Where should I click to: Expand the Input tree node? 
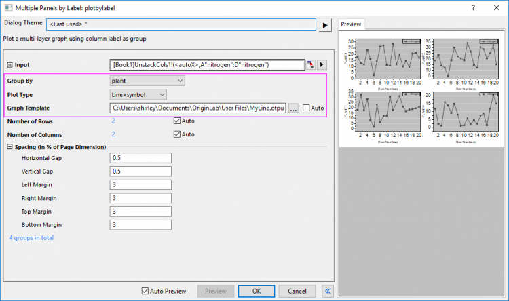pyautogui.click(x=10, y=65)
